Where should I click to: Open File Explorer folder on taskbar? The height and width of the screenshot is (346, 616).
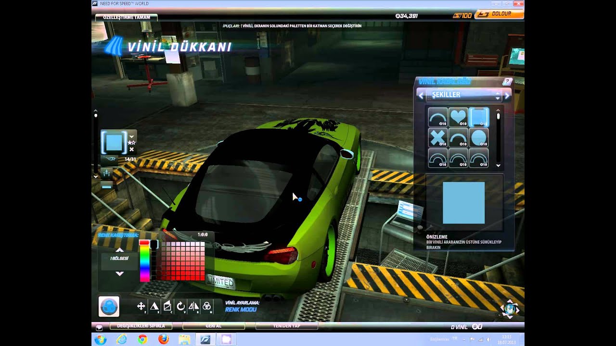(x=185, y=339)
